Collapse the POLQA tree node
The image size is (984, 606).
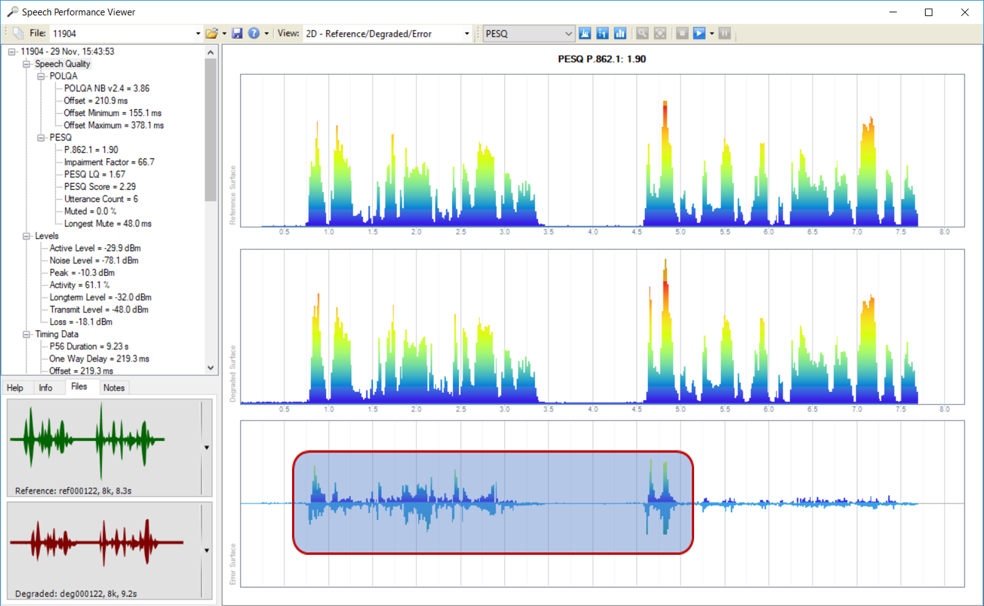point(41,76)
